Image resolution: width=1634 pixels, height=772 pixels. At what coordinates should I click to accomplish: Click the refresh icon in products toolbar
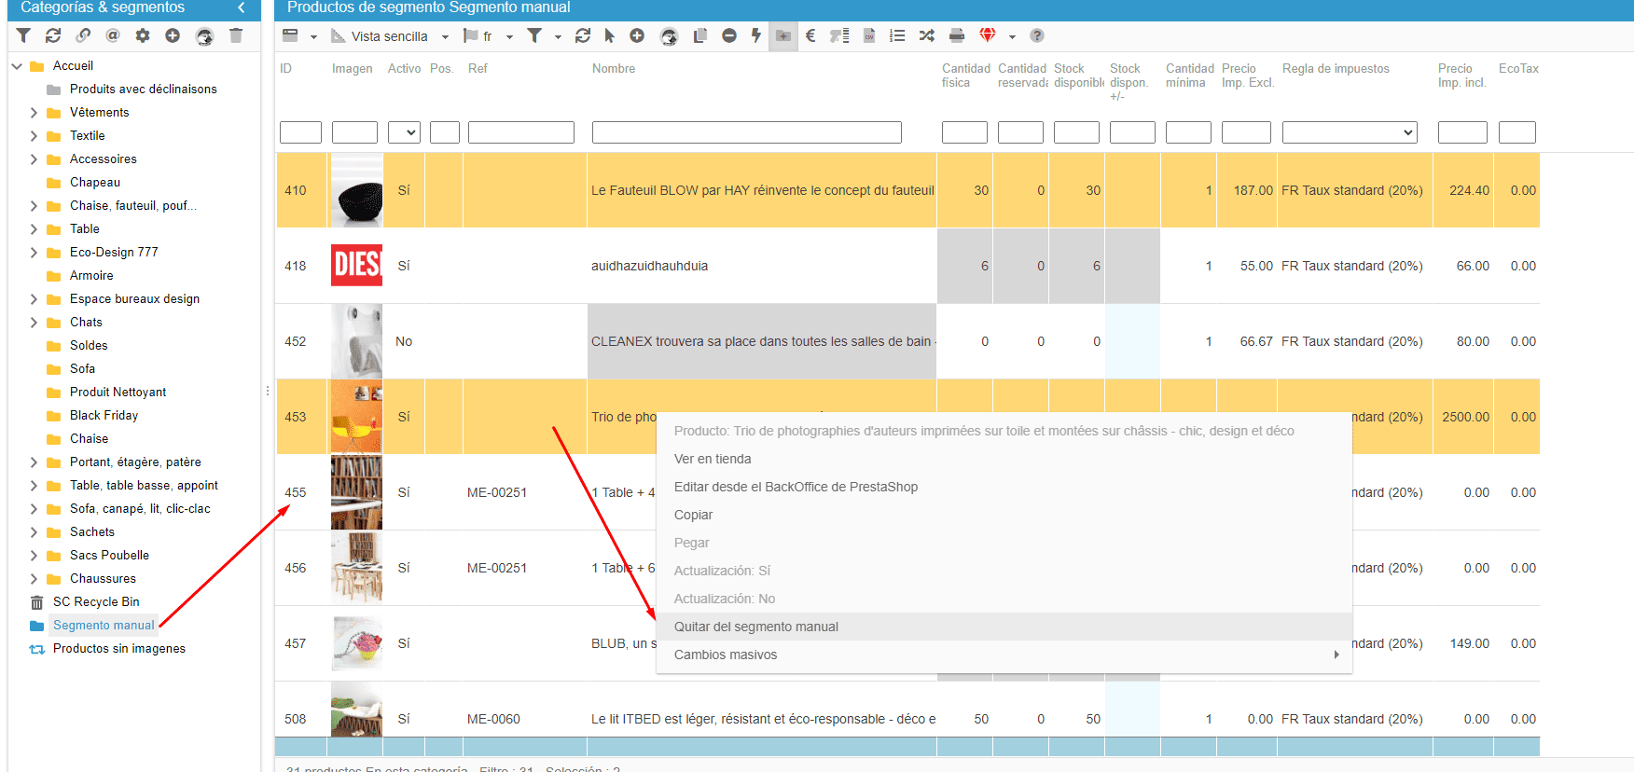pos(583,35)
